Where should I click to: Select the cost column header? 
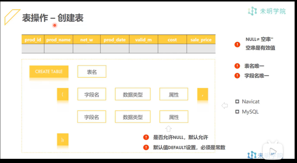click(172, 39)
